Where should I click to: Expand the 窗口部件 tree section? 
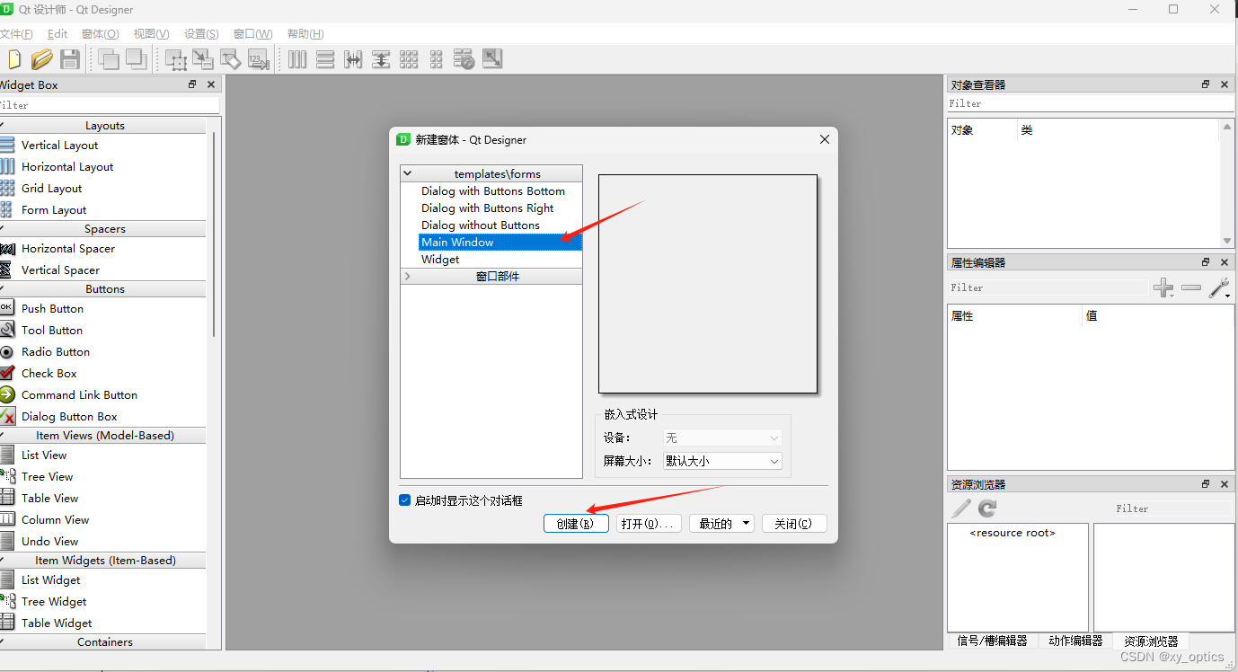pyautogui.click(x=408, y=276)
